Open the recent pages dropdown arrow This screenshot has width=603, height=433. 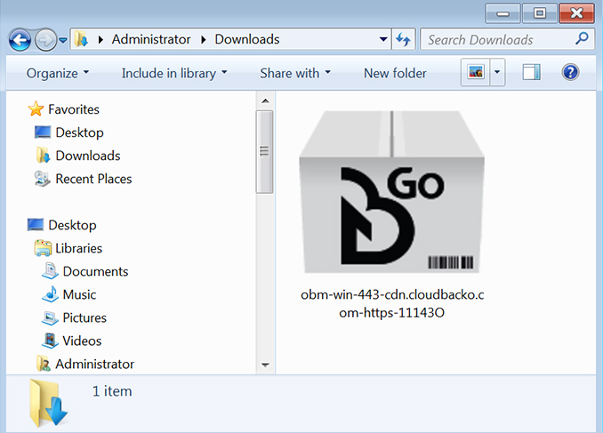(63, 40)
